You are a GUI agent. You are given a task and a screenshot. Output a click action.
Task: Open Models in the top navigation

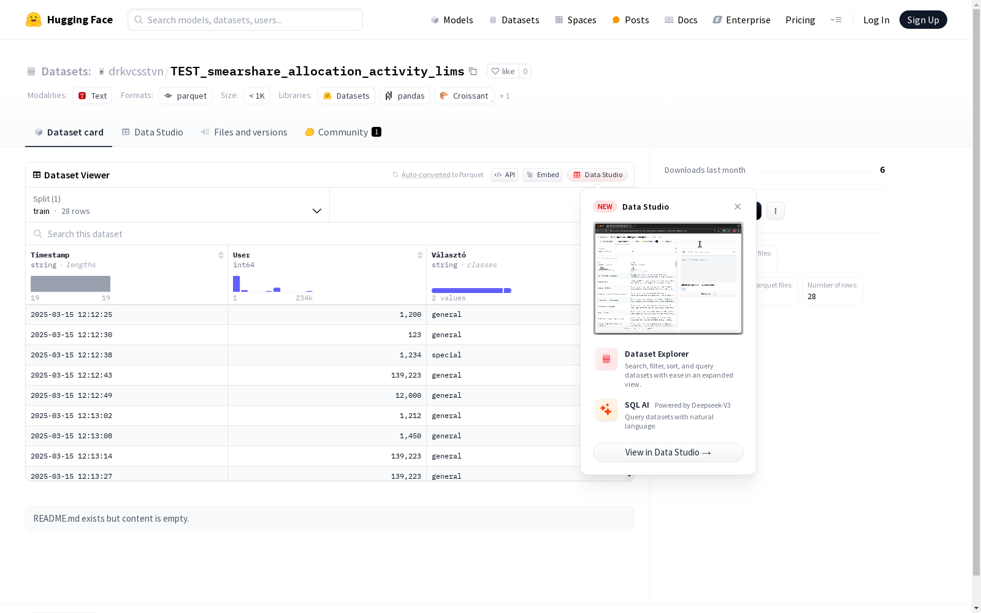point(452,20)
